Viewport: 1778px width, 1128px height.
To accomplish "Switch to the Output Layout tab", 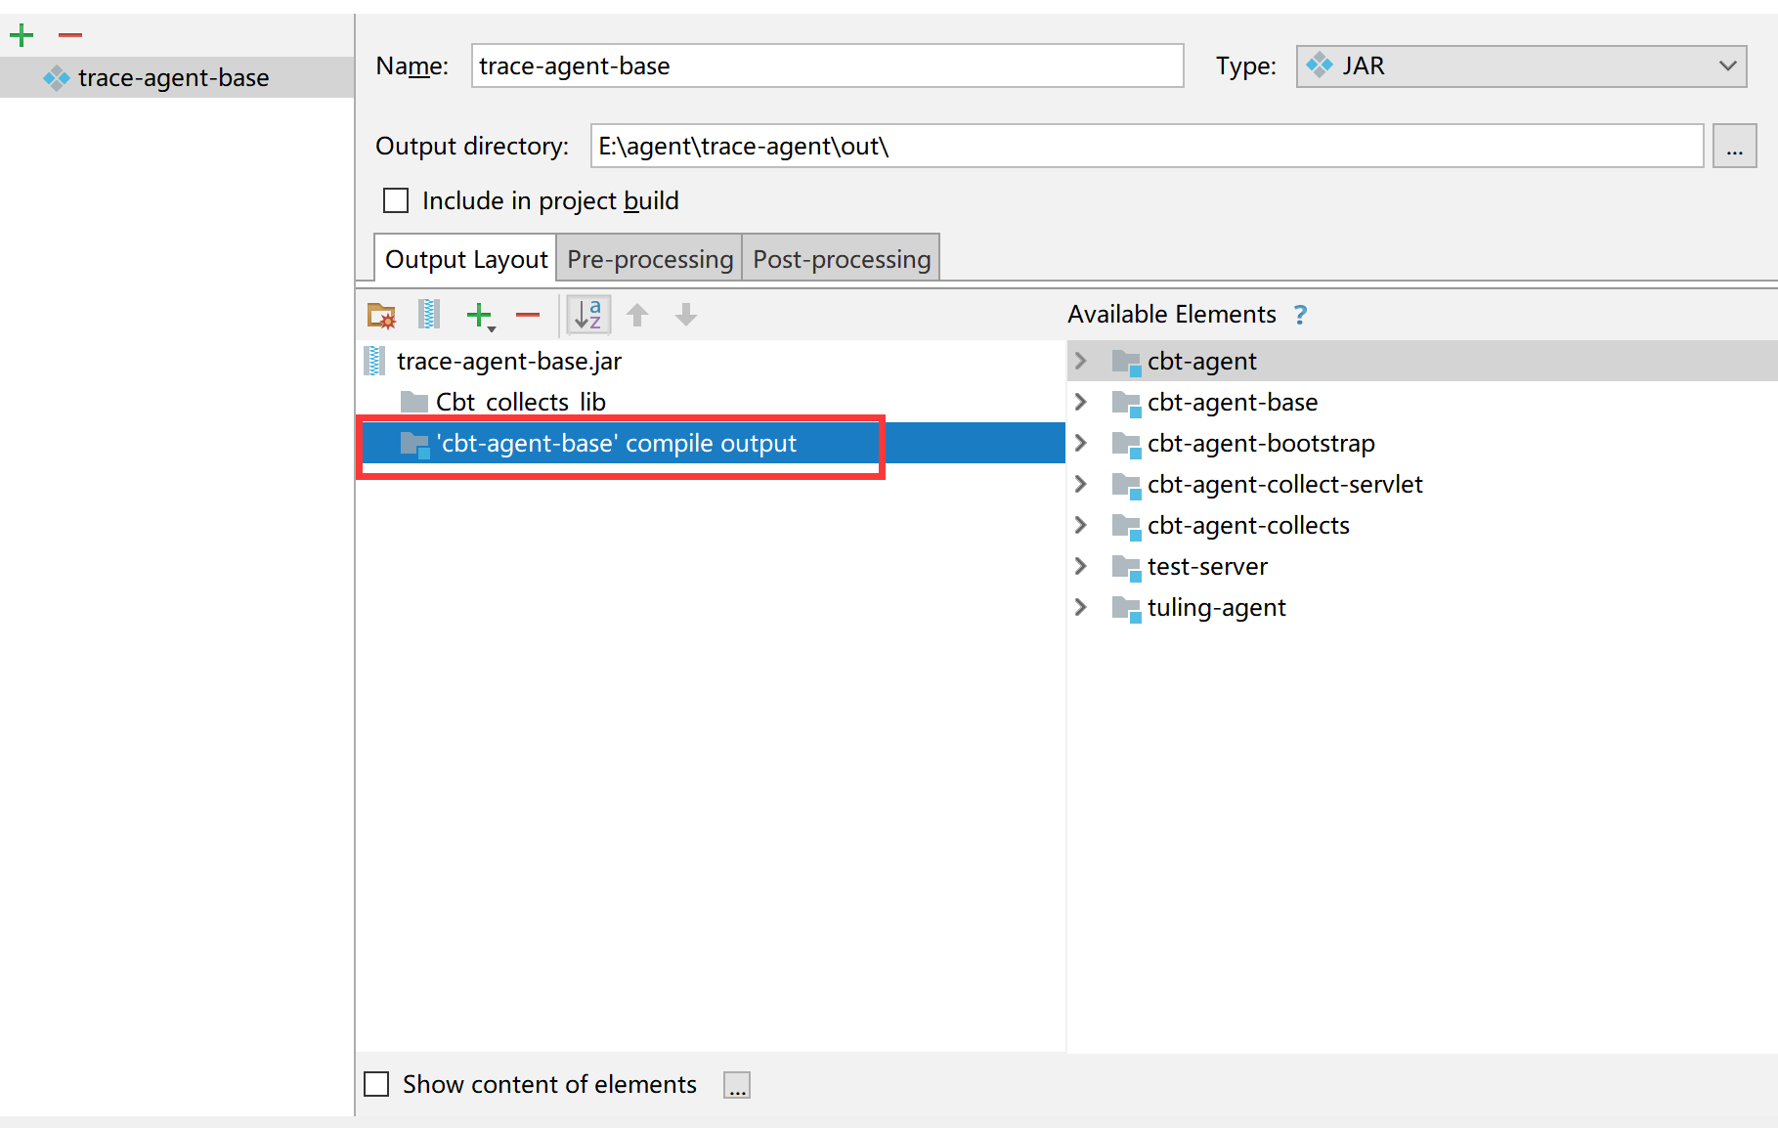I will (465, 259).
